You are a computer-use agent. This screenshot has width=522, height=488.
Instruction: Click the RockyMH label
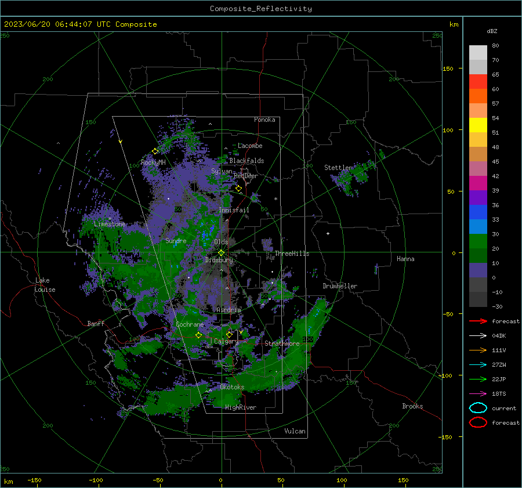pyautogui.click(x=153, y=162)
